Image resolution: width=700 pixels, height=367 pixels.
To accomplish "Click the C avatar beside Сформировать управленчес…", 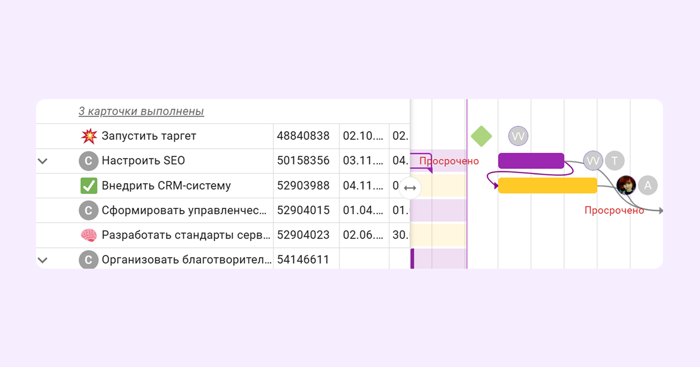I will coord(88,211).
